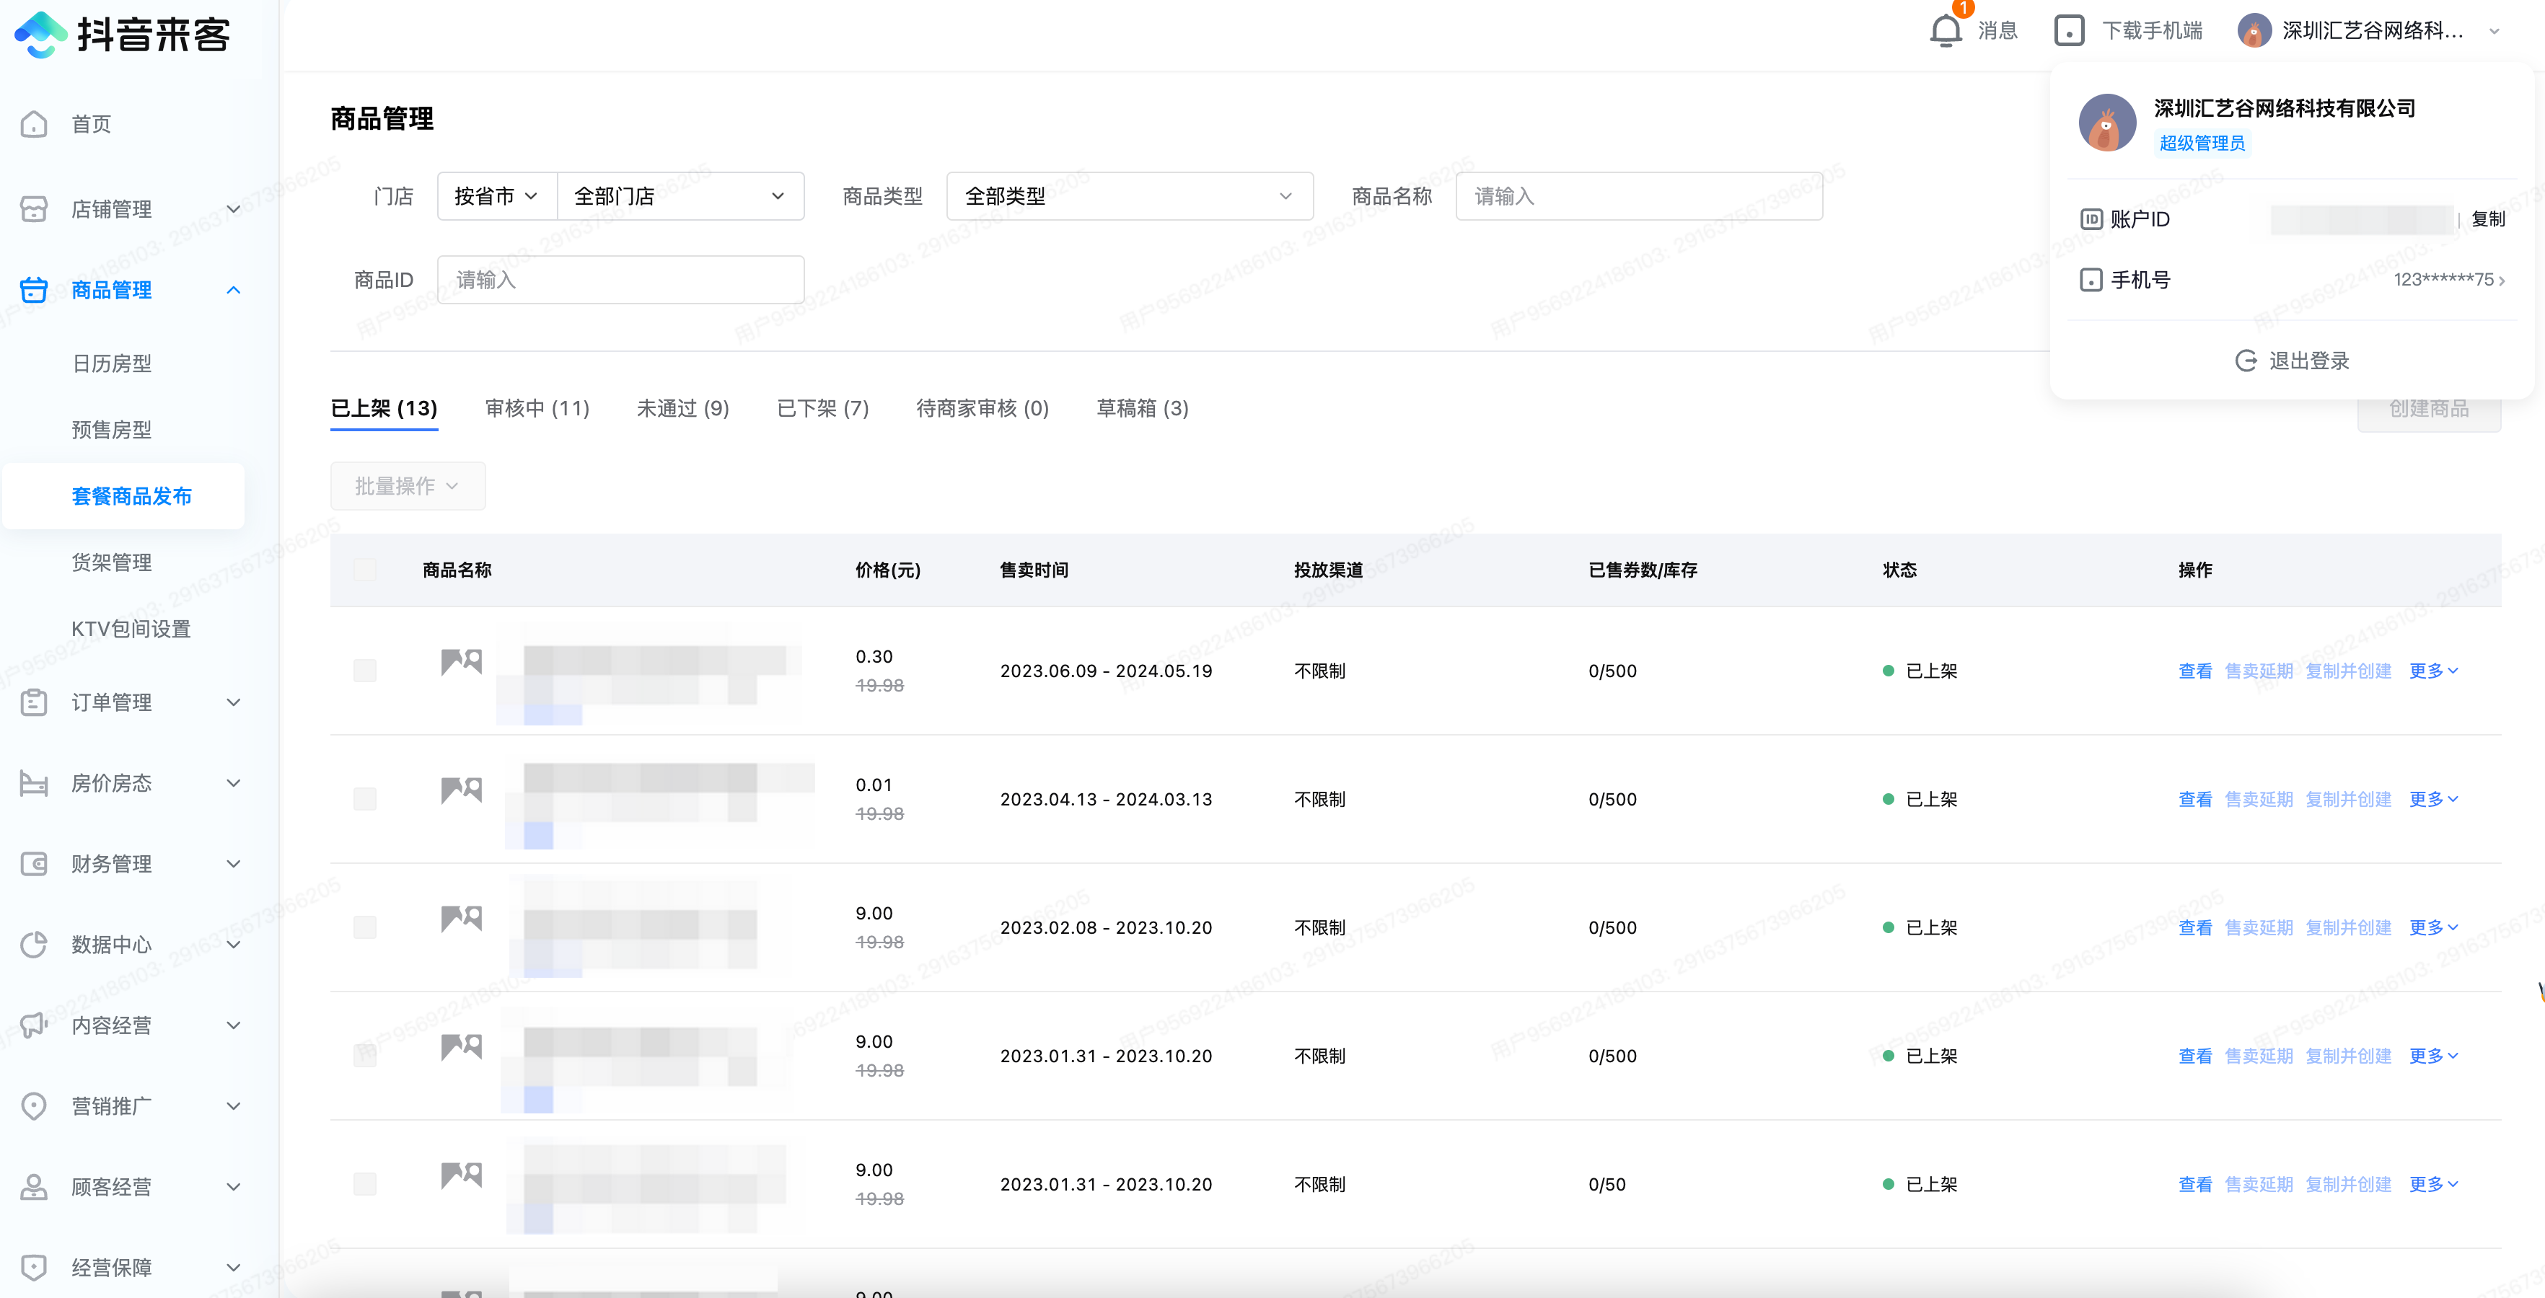The height and width of the screenshot is (1298, 2545).
Task: Switch to the 审核中 (11) tab
Action: (x=537, y=408)
